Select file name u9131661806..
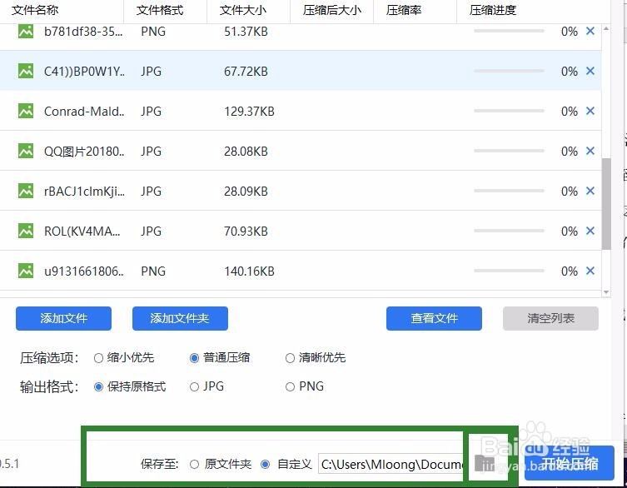The width and height of the screenshot is (627, 488). point(84,271)
